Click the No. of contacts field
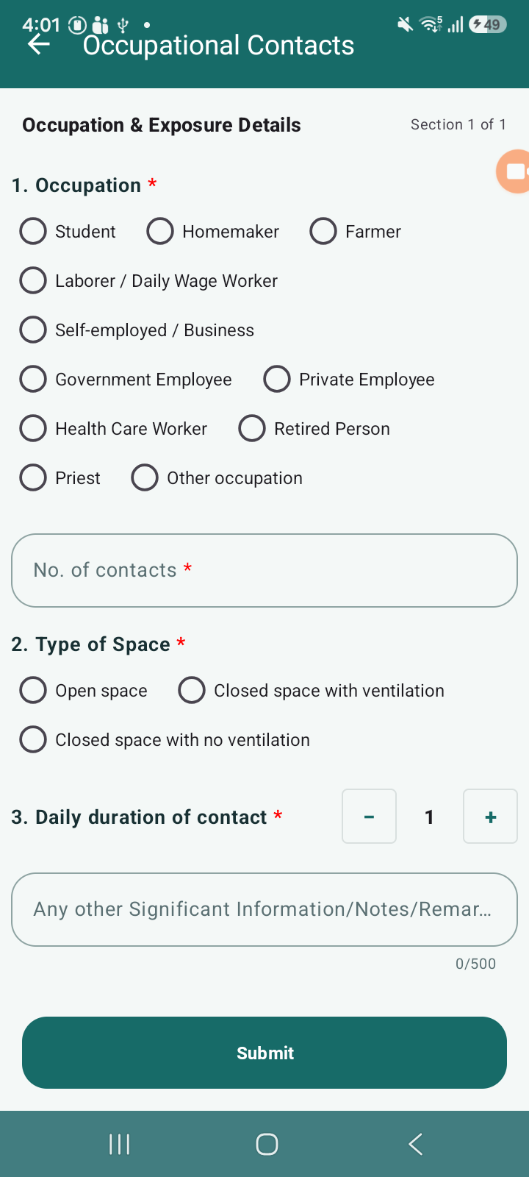The width and height of the screenshot is (529, 1177). tap(264, 570)
